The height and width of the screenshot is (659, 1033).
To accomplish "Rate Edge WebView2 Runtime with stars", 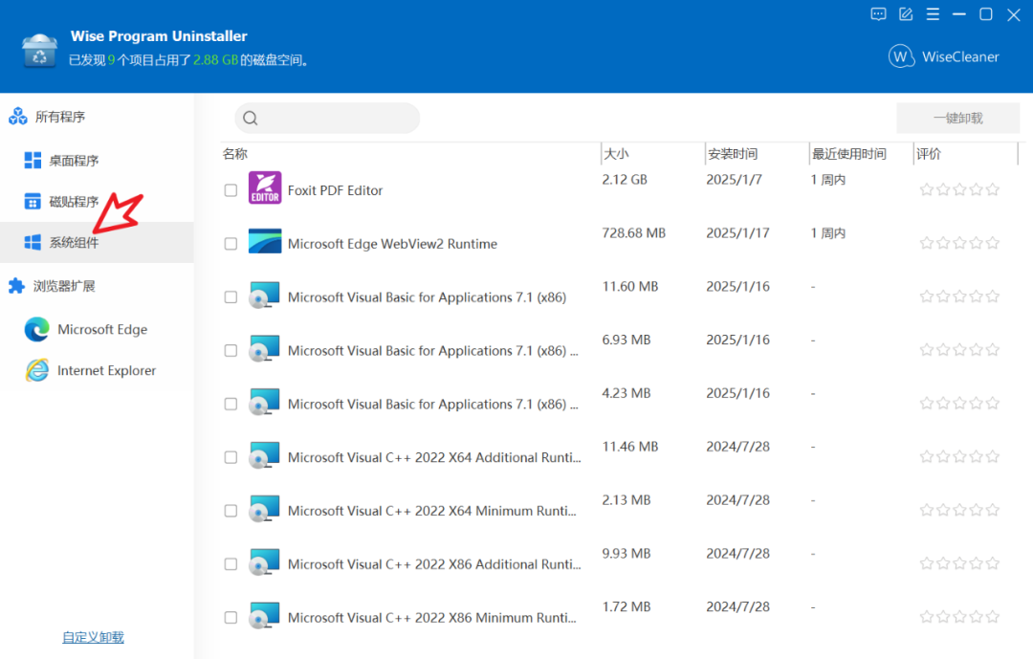I will 959,243.
